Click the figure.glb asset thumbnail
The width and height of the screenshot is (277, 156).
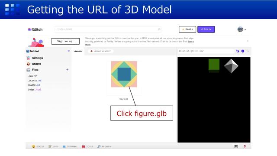(x=124, y=74)
